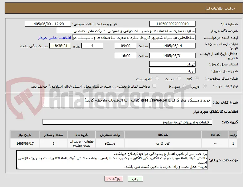Screen dimensions: 243x187
Task: Click the واحد شمارش column header
Action: [x=110, y=135]
